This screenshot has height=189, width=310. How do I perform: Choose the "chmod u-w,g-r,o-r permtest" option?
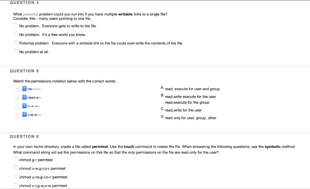15,167
